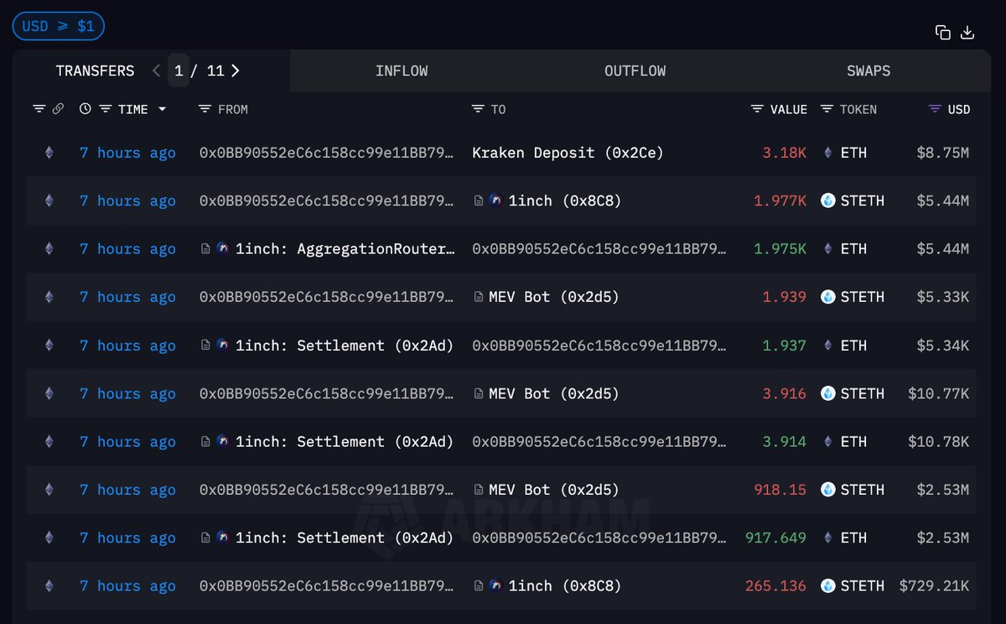The width and height of the screenshot is (1006, 624).
Task: Click the sender address in Kraken Deposit row
Action: pyautogui.click(x=326, y=153)
